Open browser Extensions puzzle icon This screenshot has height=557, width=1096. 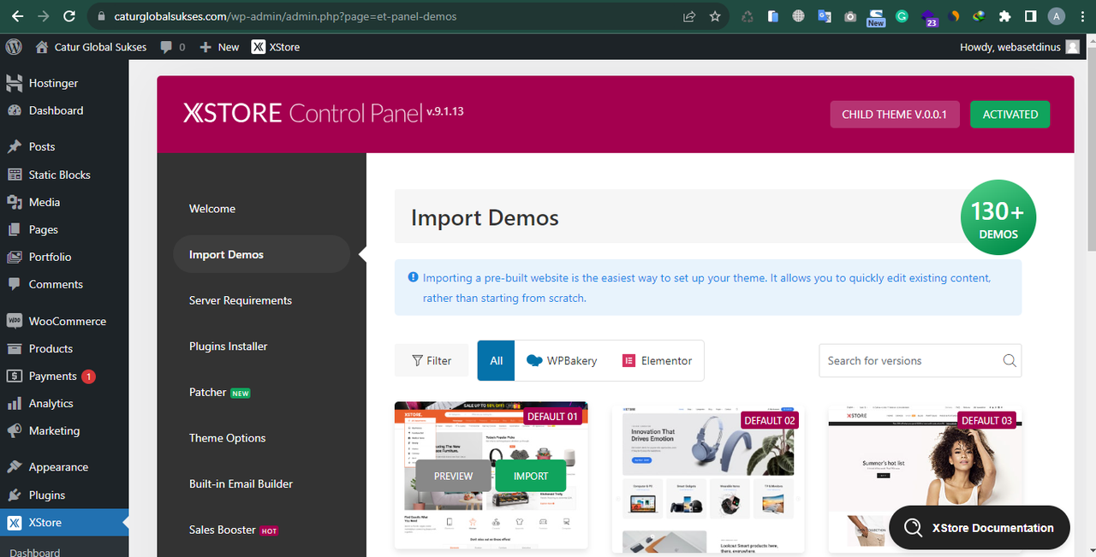click(x=1004, y=16)
